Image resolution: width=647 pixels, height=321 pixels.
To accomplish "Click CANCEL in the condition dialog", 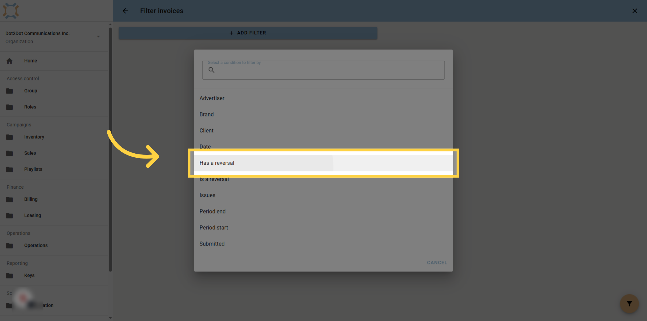I will [x=437, y=263].
